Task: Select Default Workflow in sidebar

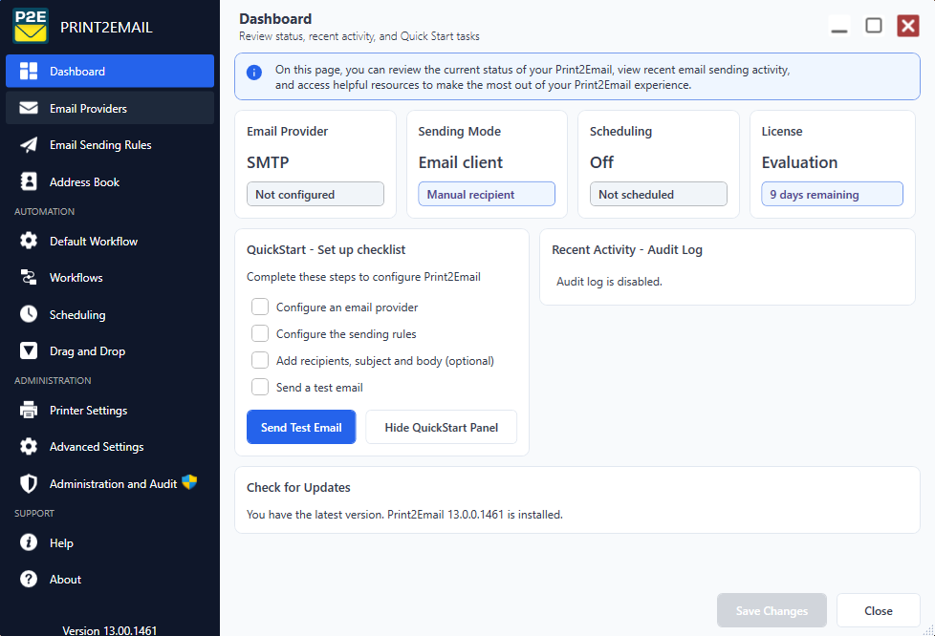Action: click(110, 241)
